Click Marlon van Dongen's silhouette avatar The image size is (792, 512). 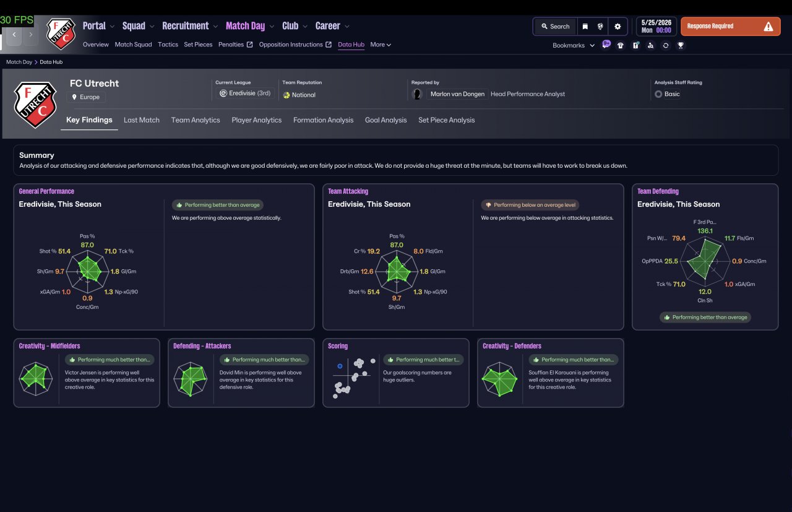coord(418,94)
